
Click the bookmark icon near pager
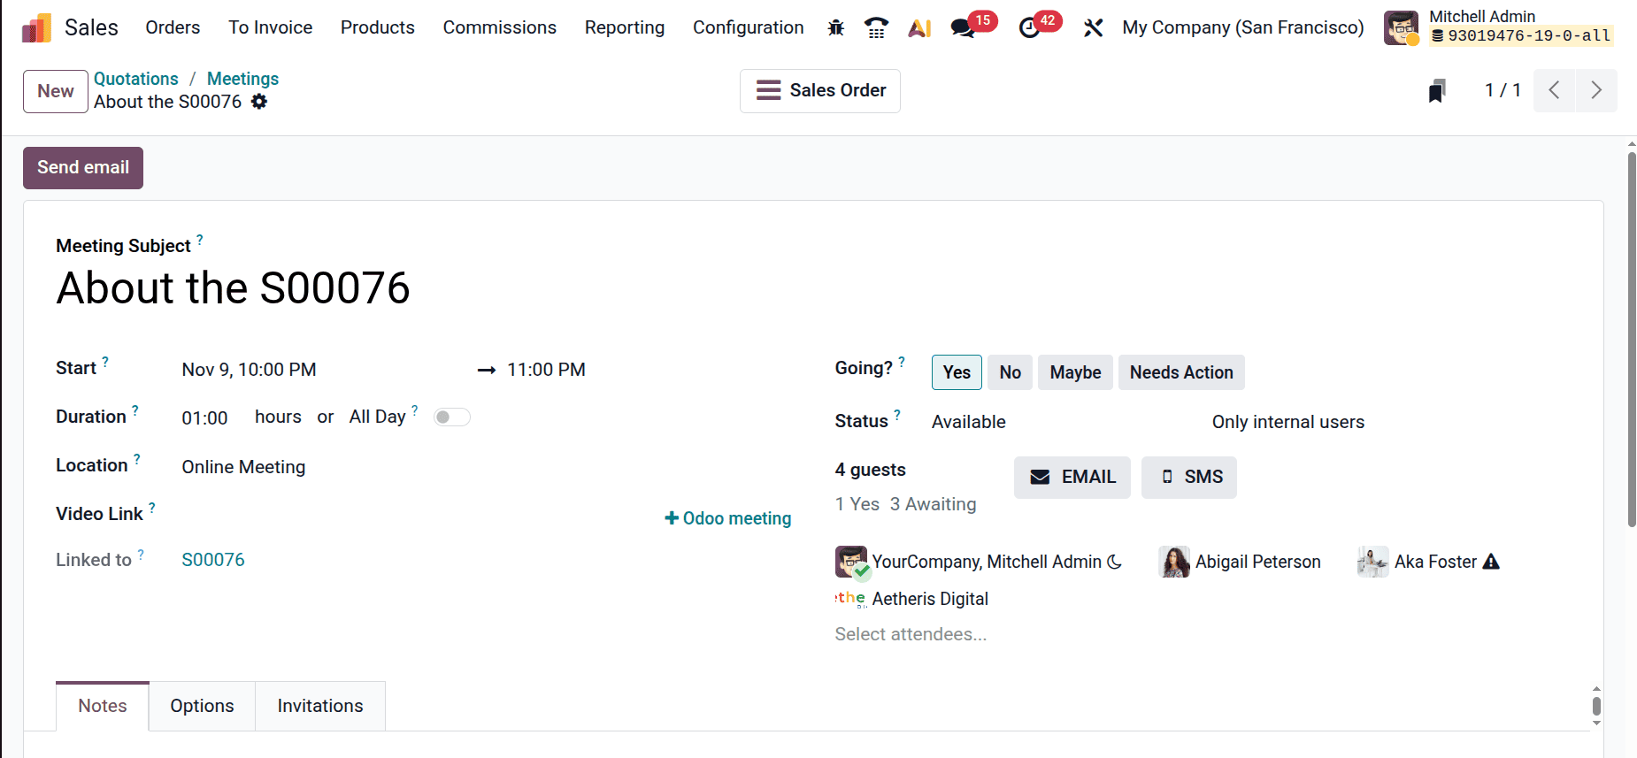click(1437, 90)
